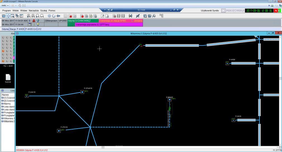Click the VMware fullscreen icon
Screen dimensions: 282x152
(x=24, y=6)
